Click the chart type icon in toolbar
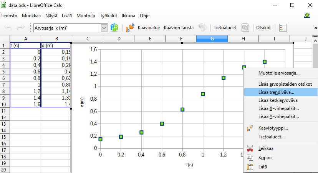Image resolution: width=318 pixels, height=173 pixels. tap(130, 28)
